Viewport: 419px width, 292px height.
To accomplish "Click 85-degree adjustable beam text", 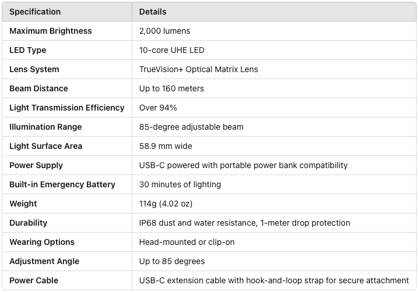I will point(191,127).
